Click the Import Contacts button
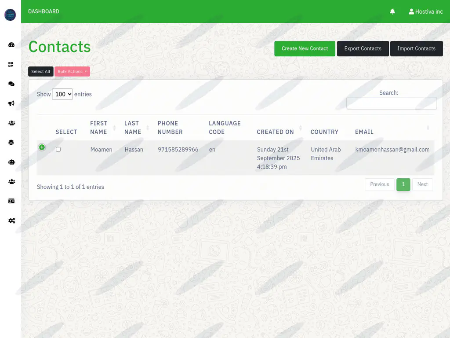The height and width of the screenshot is (338, 450). click(416, 48)
